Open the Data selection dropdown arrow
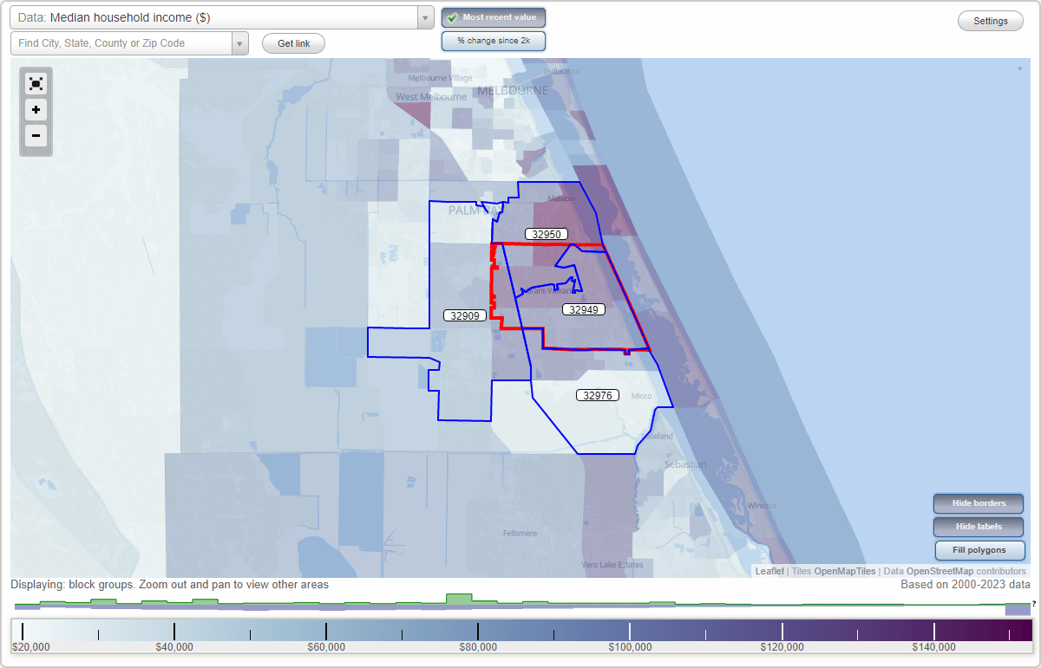The image size is (1041, 668). click(x=425, y=17)
